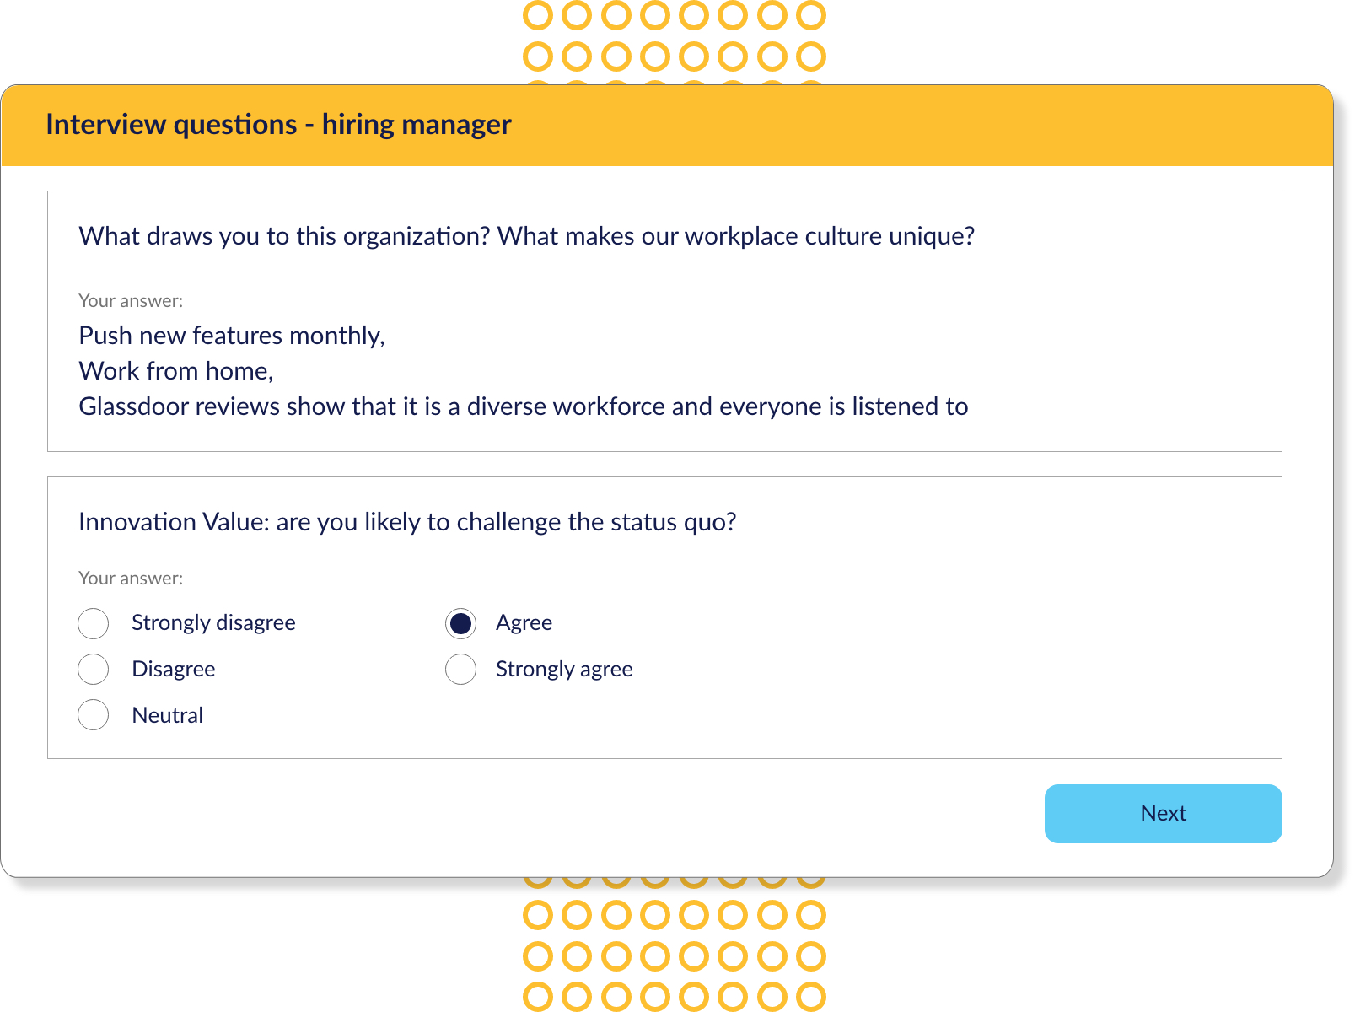1355x1012 pixels.
Task: Select the Strongly disagree radio button
Action: [x=93, y=623]
